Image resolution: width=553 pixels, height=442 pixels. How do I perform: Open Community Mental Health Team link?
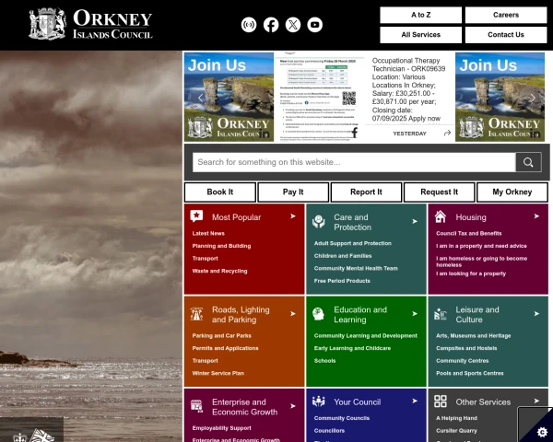tap(356, 268)
